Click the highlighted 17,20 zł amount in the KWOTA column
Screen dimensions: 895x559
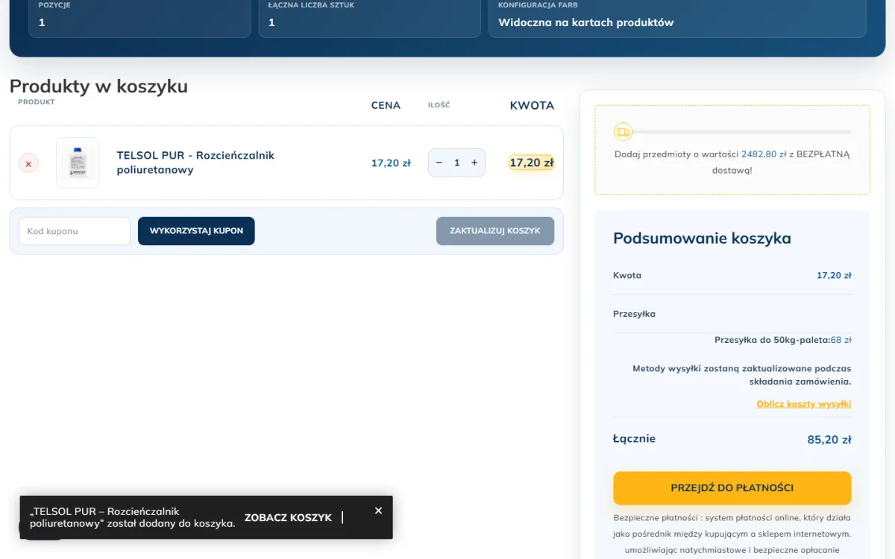[532, 162]
